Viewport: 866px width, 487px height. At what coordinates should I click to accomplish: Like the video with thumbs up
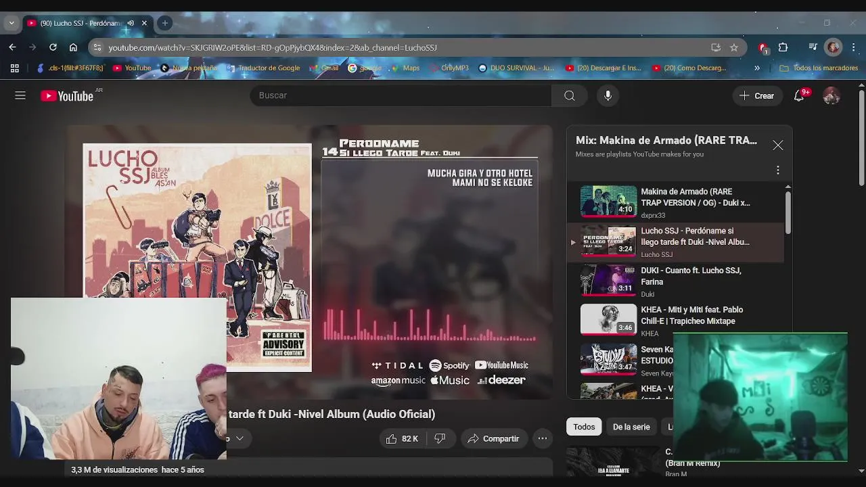(402, 438)
